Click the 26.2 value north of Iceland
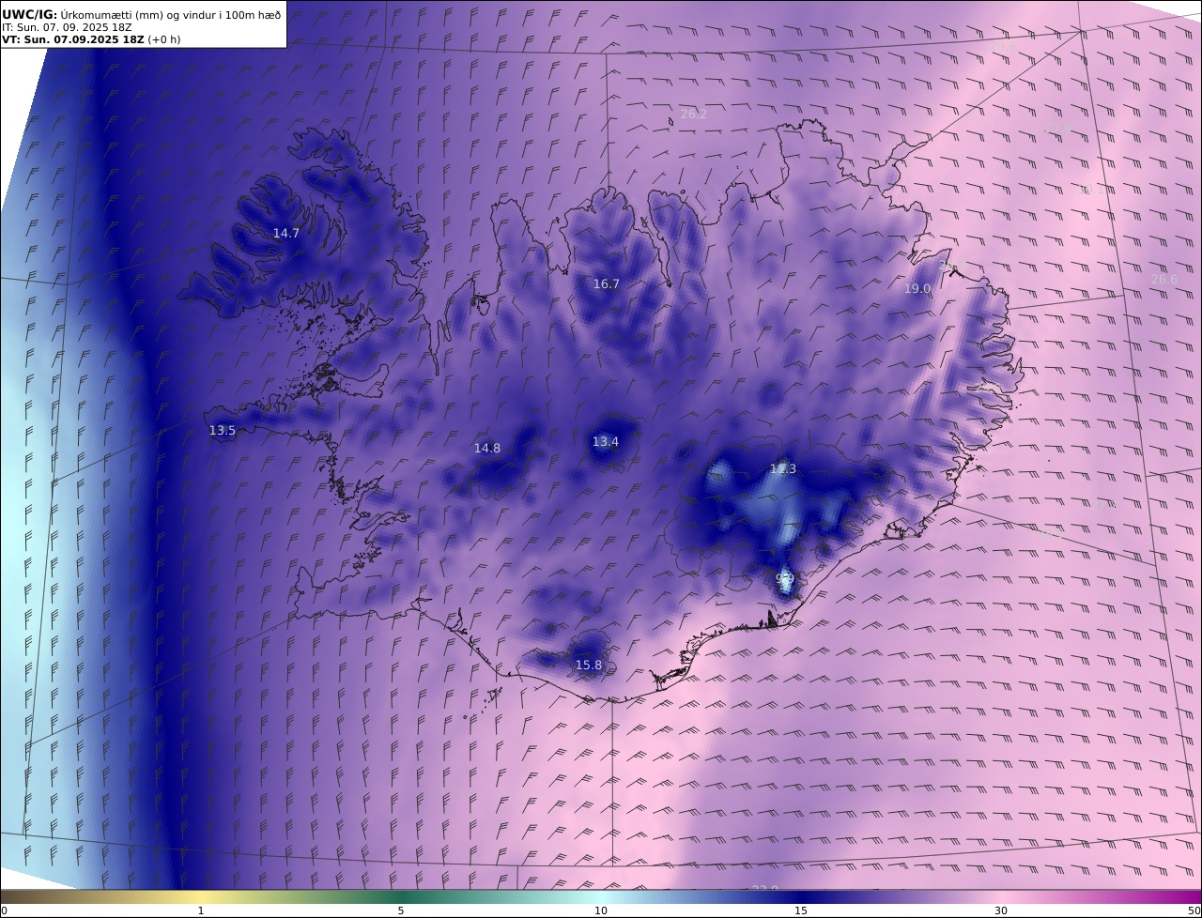 tap(693, 114)
